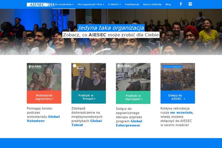Click the AIESEC logo in header
The width and height of the screenshot is (222, 148).
40,4
